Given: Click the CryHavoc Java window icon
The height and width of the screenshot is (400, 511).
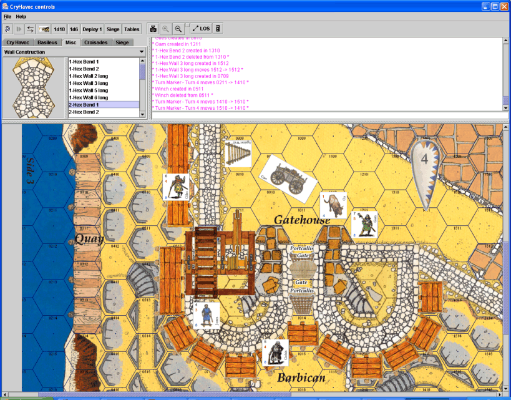Looking at the screenshot, I should coord(5,6).
